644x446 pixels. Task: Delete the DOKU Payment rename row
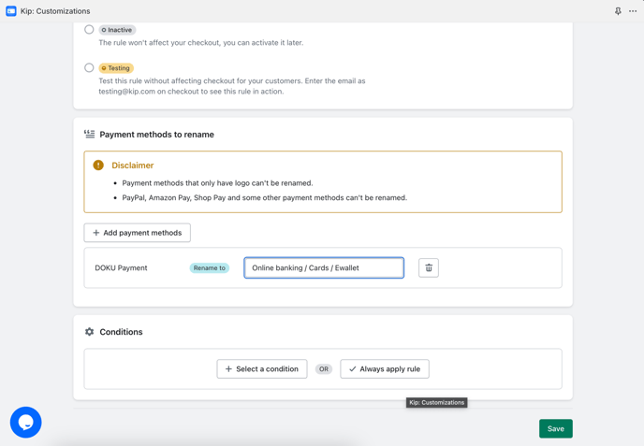click(x=429, y=268)
